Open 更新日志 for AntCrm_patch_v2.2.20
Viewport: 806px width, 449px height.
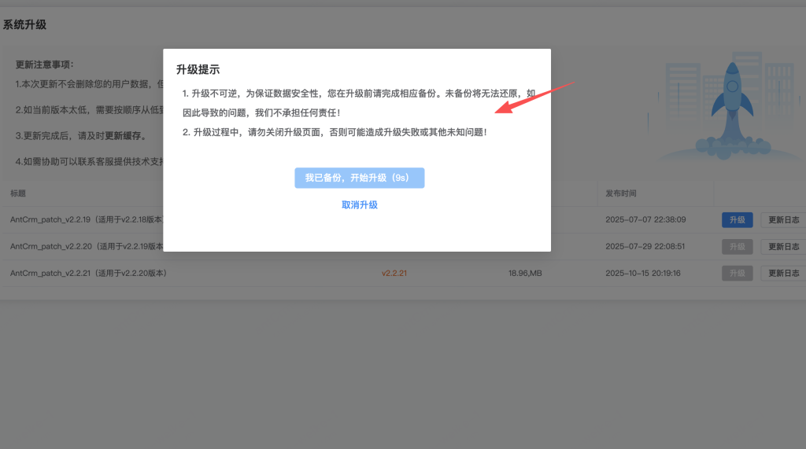(x=782, y=246)
